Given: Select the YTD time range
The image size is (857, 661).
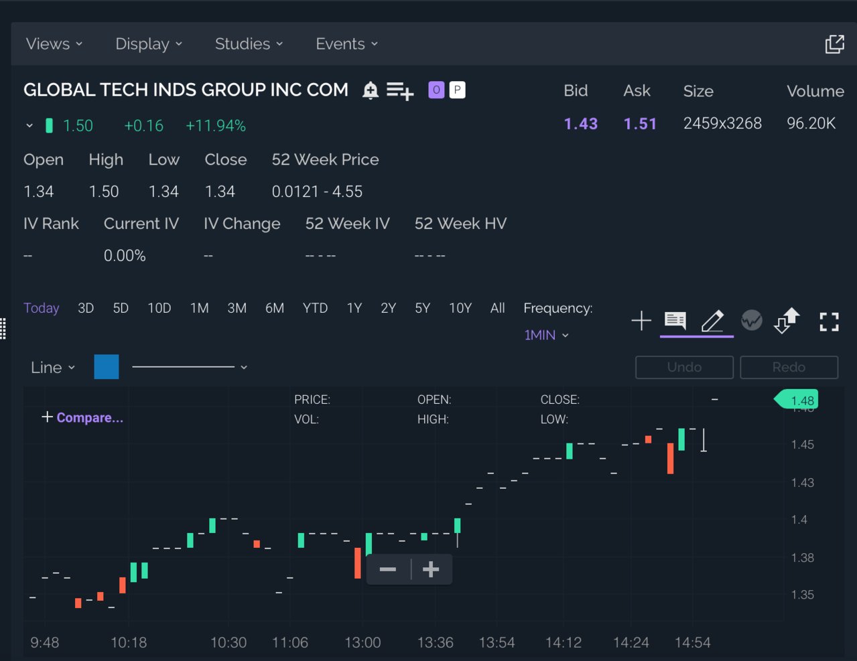Looking at the screenshot, I should click(315, 308).
